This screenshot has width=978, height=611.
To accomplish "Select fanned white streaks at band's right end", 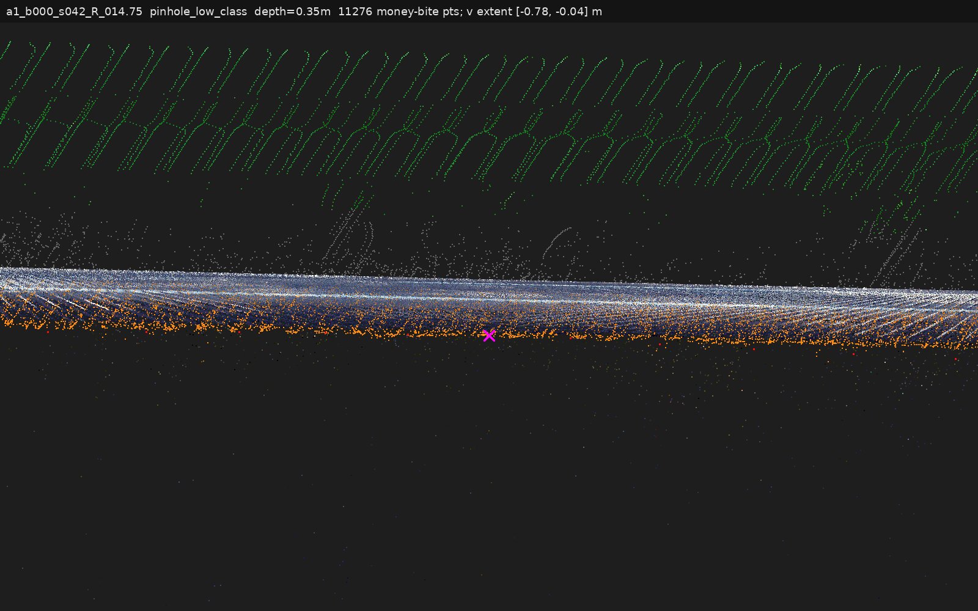I will pyautogui.click(x=917, y=318).
